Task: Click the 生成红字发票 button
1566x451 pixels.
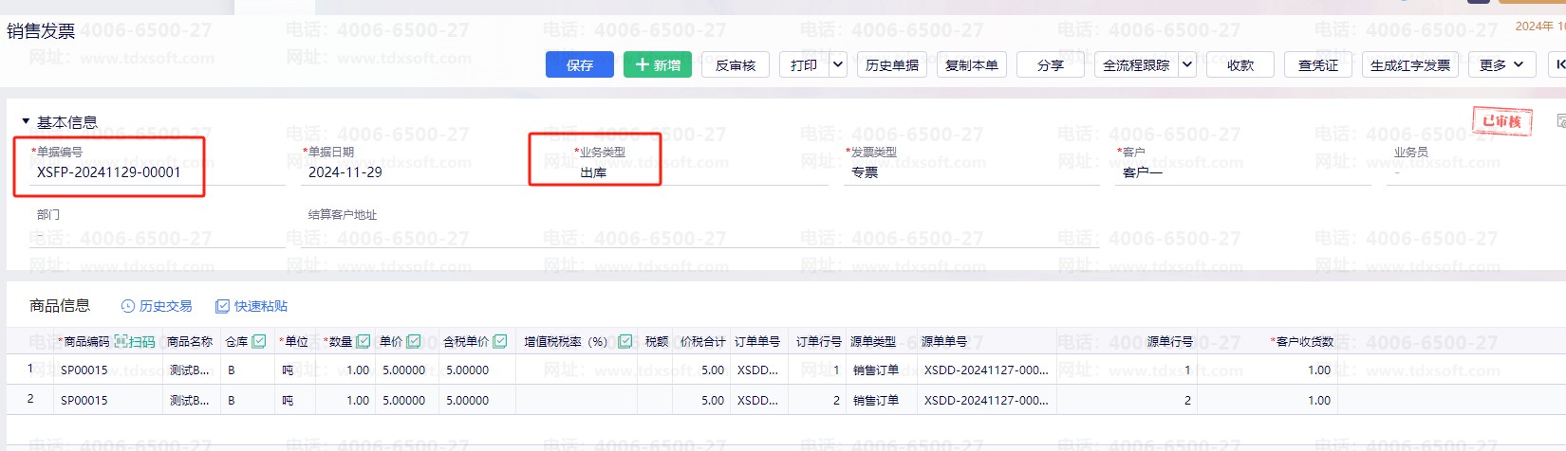Action: (x=1409, y=64)
